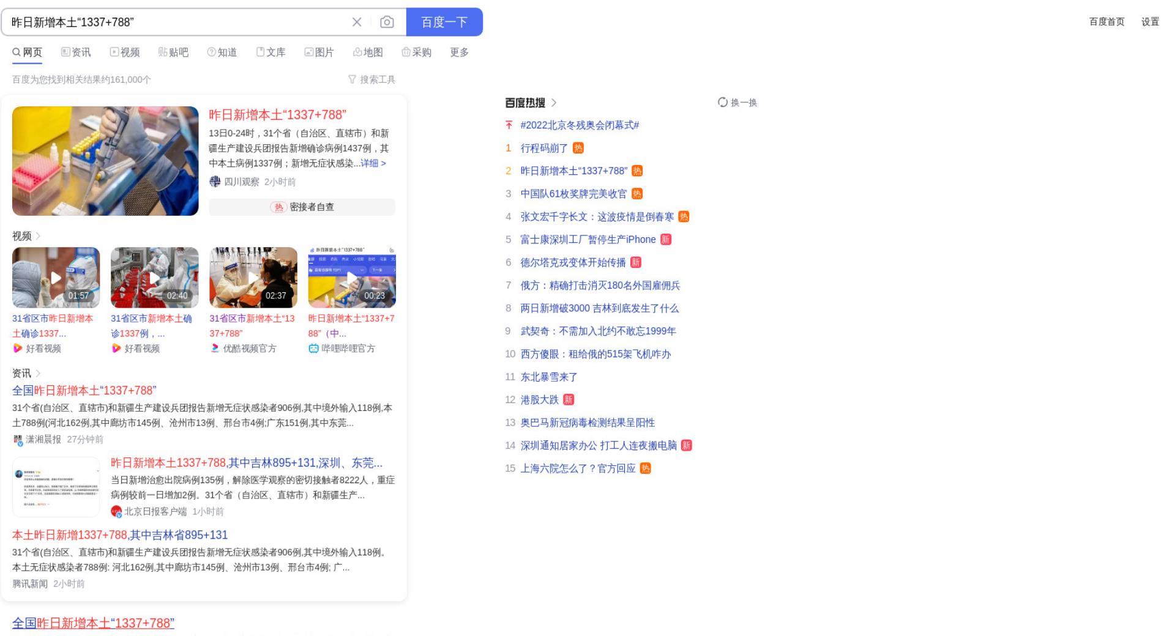Switch to the 资讯 tab
This screenshot has height=636, width=1175.
tap(76, 53)
